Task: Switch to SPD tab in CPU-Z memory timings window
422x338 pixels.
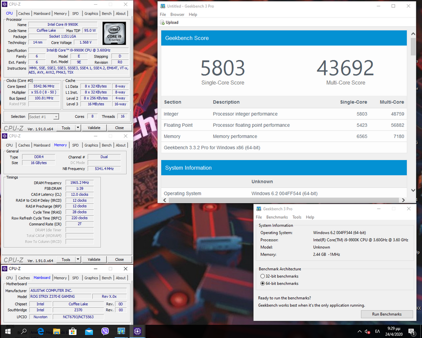Action: click(x=75, y=145)
